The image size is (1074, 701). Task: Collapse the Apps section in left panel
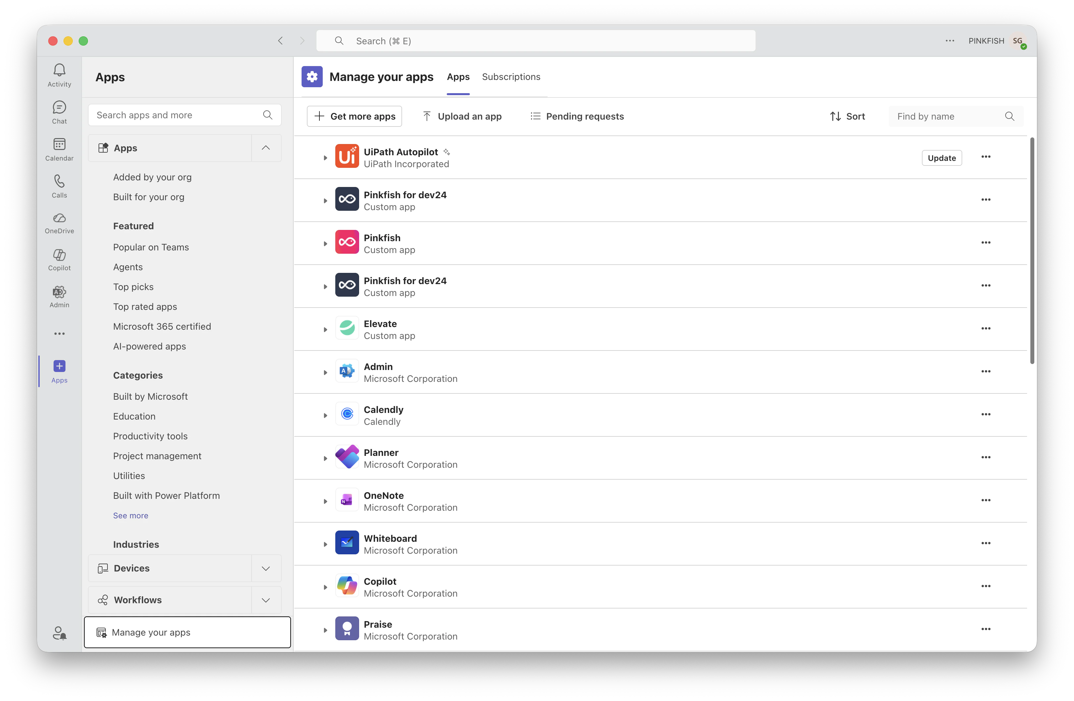point(266,148)
